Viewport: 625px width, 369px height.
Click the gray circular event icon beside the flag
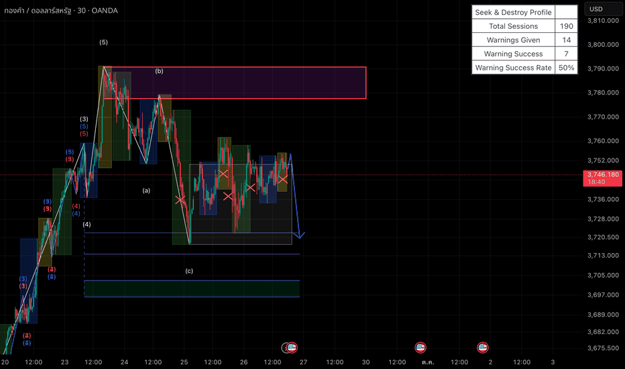pos(286,348)
